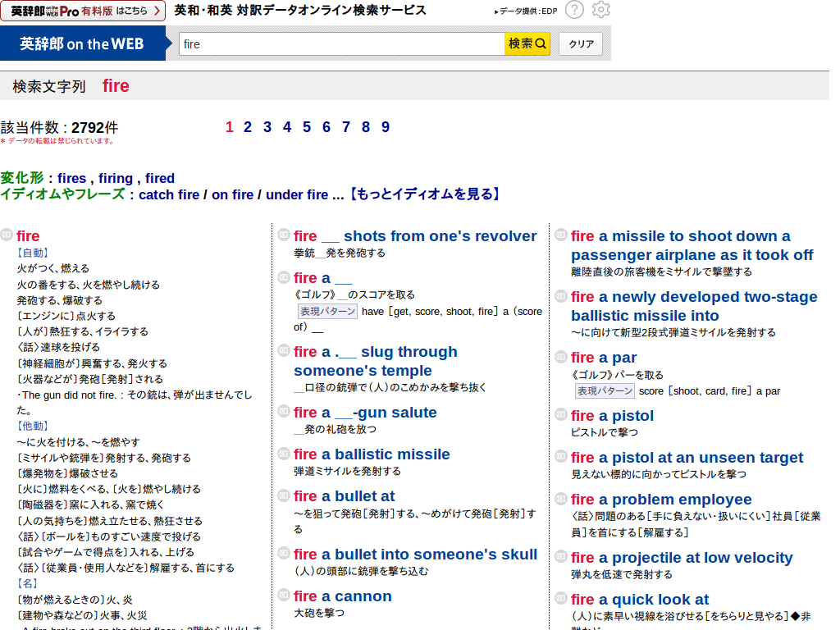Click the 英辞郎 on the WEB header tab
This screenshot has height=630, width=840.
[x=84, y=43]
